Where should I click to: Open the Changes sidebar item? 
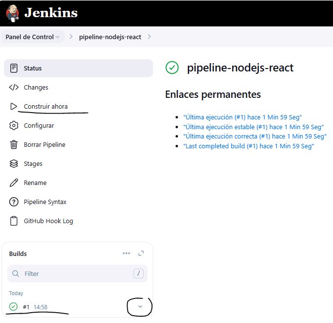pyautogui.click(x=36, y=87)
